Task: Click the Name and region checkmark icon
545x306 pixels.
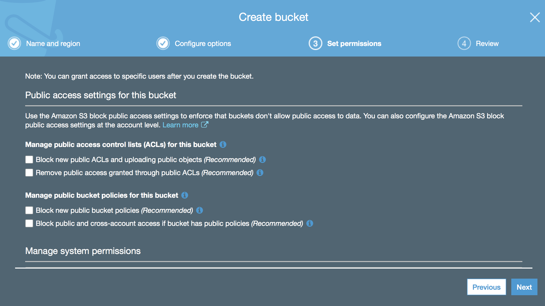Action: coord(14,43)
